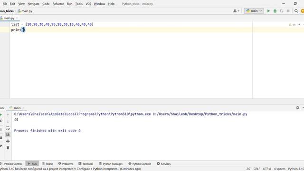This screenshot has height=171, width=304.
Task: Click main.py in the breadcrumb bar
Action: pyautogui.click(x=25, y=11)
